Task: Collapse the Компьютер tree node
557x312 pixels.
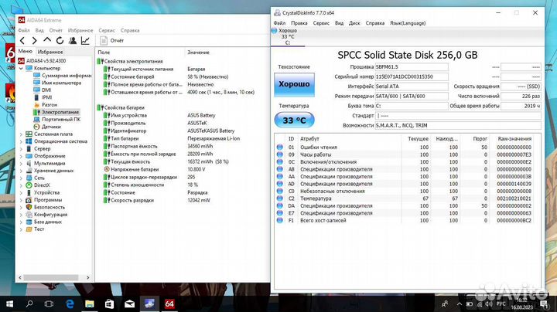Action: (x=21, y=68)
